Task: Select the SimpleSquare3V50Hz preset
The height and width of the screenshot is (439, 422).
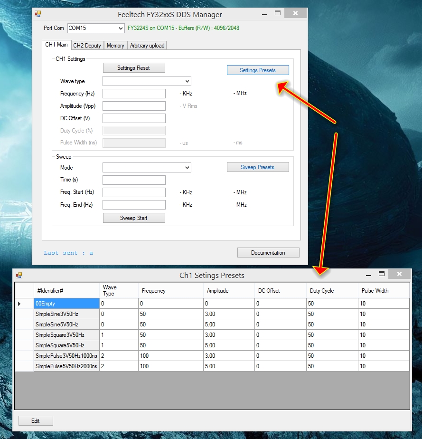Action: [x=66, y=335]
